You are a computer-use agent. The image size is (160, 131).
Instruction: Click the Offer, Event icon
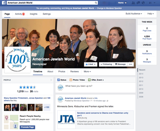pyautogui.click(x=89, y=80)
